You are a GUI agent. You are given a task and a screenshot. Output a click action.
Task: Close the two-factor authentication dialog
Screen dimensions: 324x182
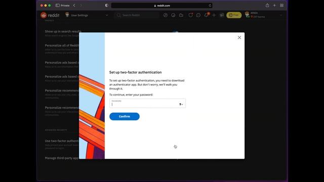[239, 37]
